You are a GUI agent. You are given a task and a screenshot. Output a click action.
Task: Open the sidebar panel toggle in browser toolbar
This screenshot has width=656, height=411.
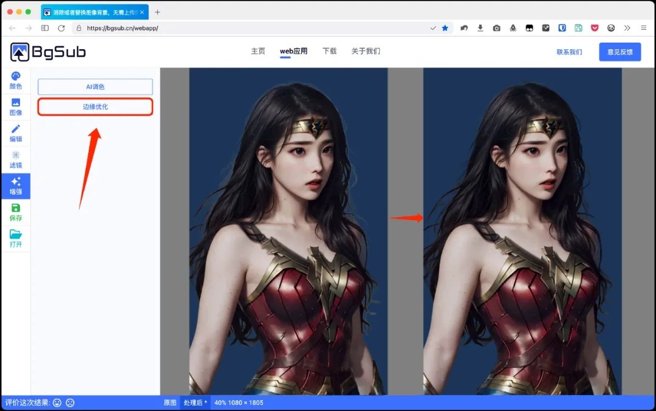(44, 28)
